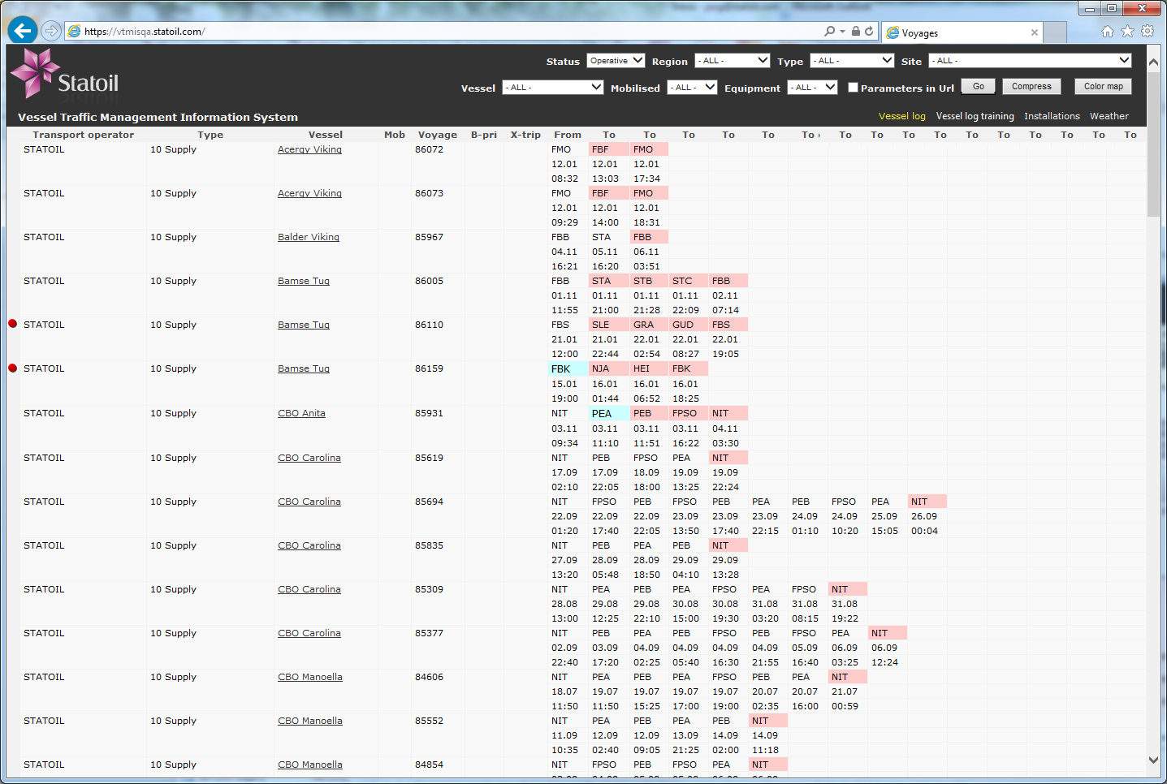Click voyage number 85967
Image resolution: width=1167 pixels, height=784 pixels.
pyautogui.click(x=429, y=237)
